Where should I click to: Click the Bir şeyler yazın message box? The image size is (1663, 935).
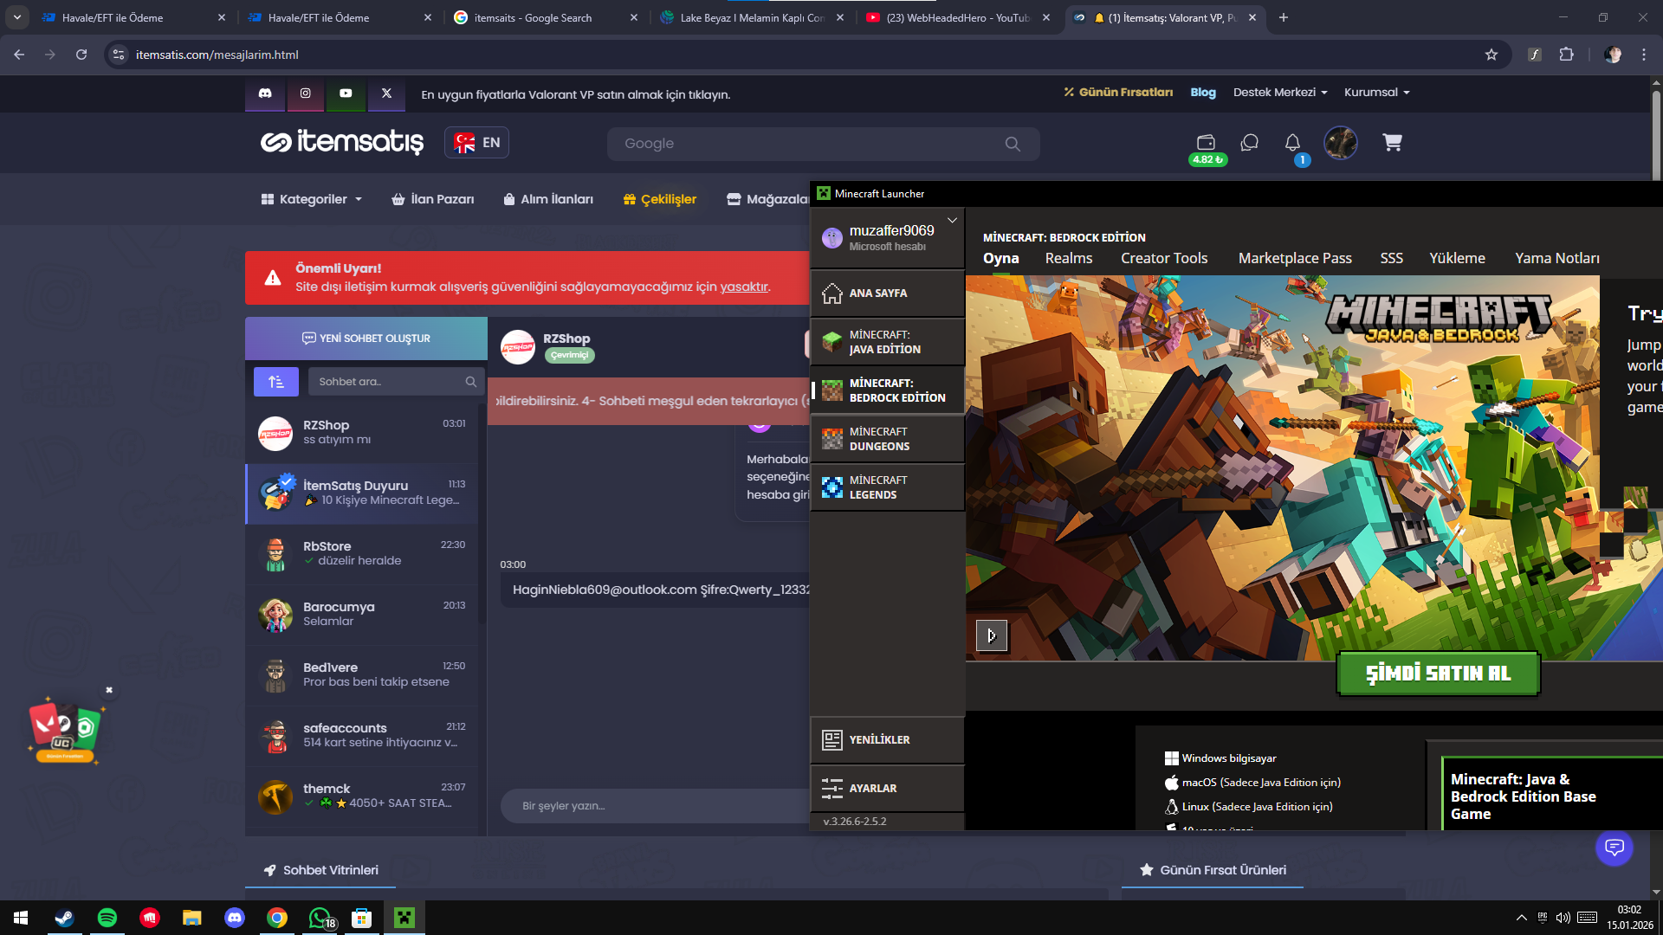655,806
